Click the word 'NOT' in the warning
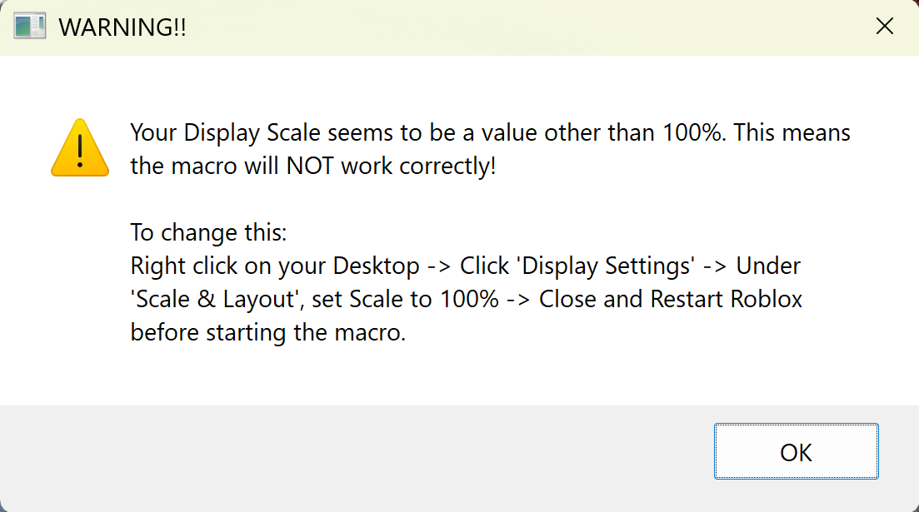 (311, 167)
